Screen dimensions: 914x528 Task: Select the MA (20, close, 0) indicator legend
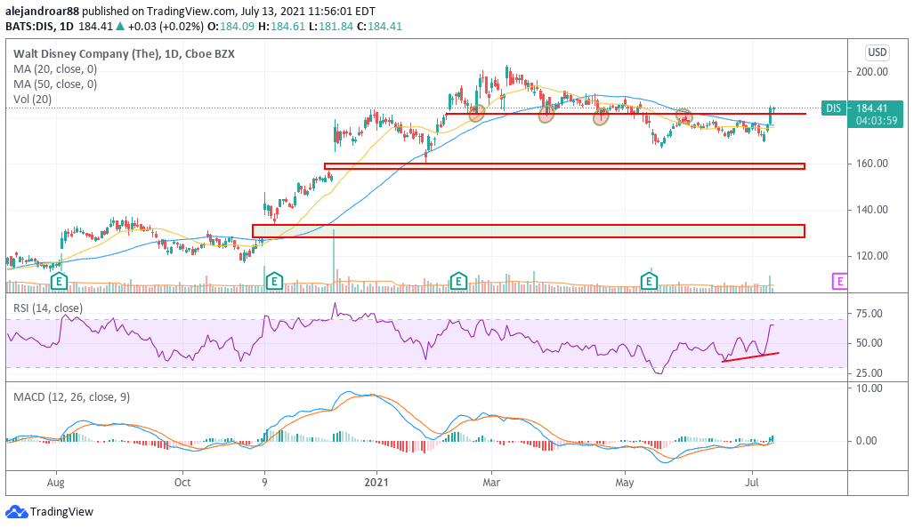(x=55, y=69)
